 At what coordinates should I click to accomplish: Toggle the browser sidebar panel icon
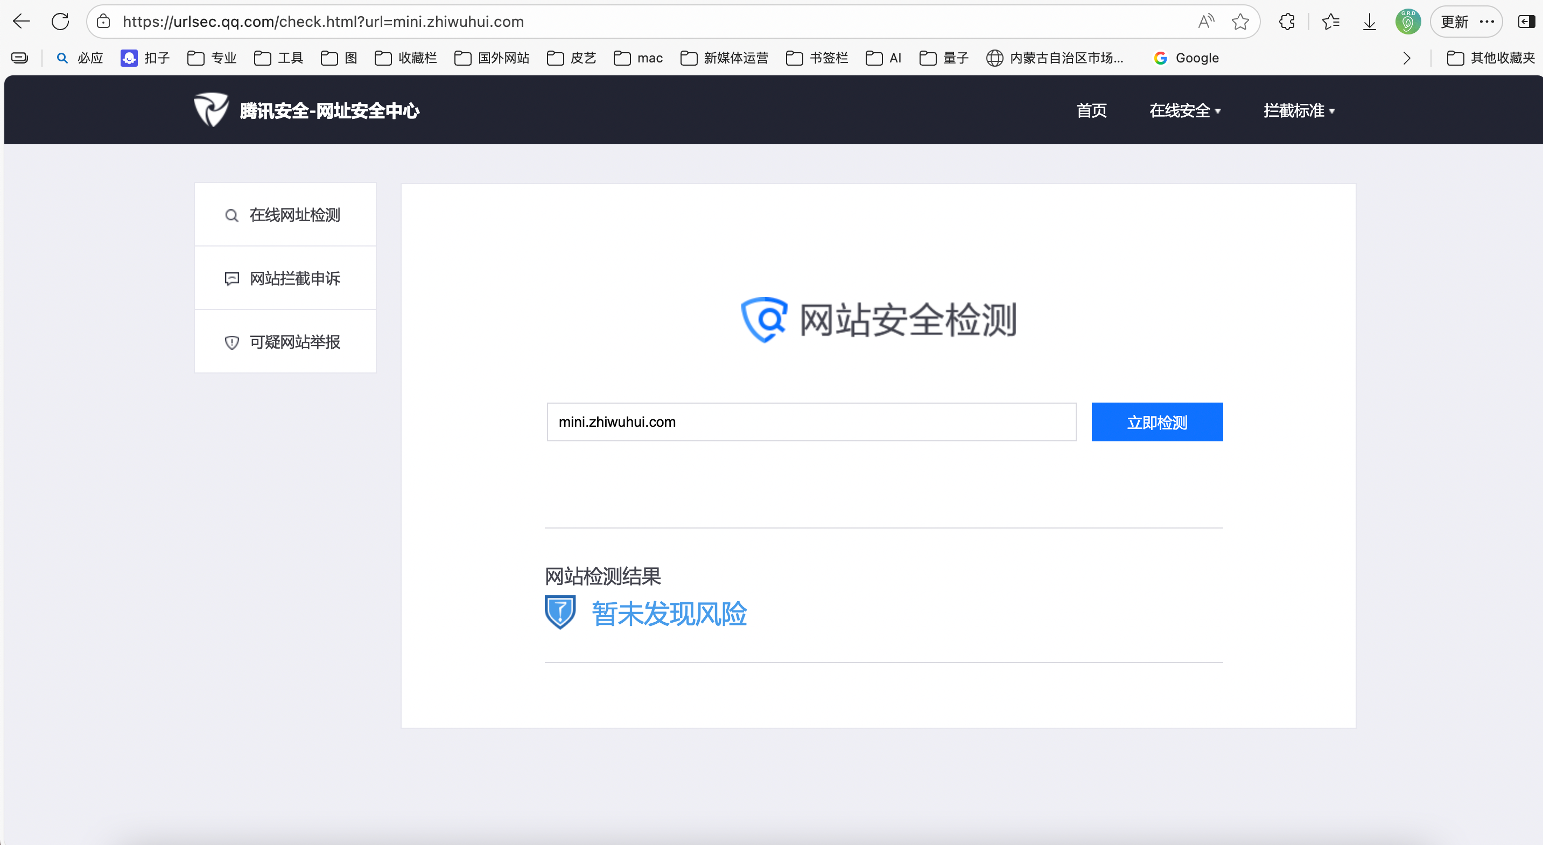[x=1526, y=22]
